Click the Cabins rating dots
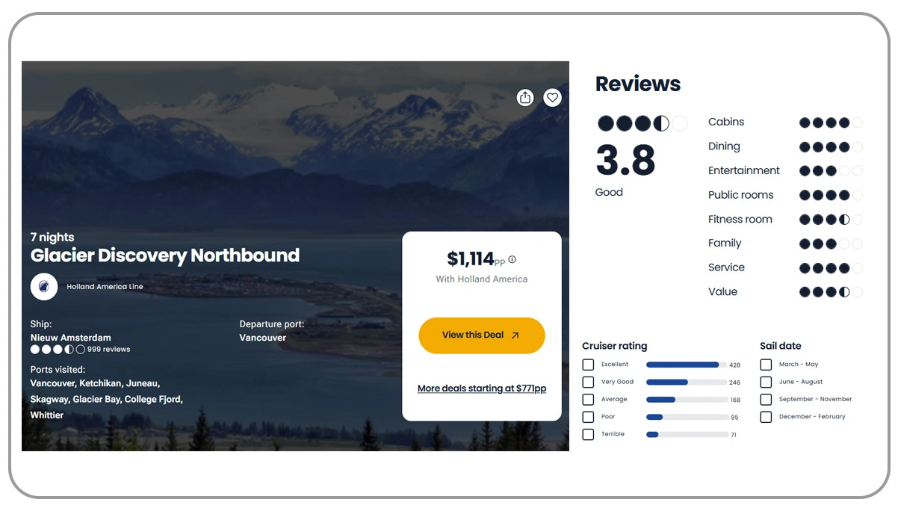The height and width of the screenshot is (511, 898). point(830,122)
